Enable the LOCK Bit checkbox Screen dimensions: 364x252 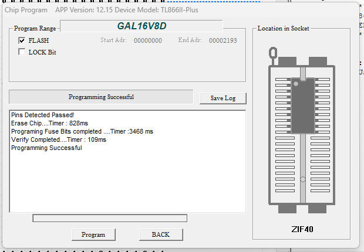click(22, 52)
